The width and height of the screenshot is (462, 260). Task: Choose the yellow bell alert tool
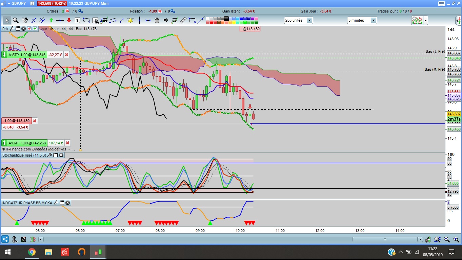[130, 20]
